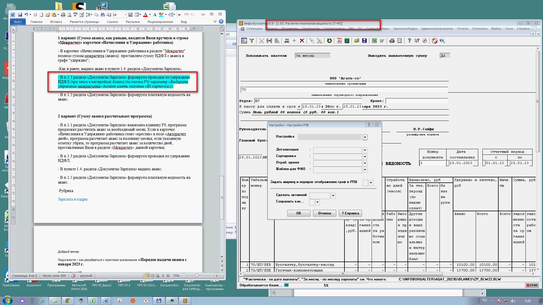This screenshot has height=305, width=543.
Task: Click the scissors cut icon in Инфо-Бухгалтер toolbar
Action: pyautogui.click(x=261, y=41)
